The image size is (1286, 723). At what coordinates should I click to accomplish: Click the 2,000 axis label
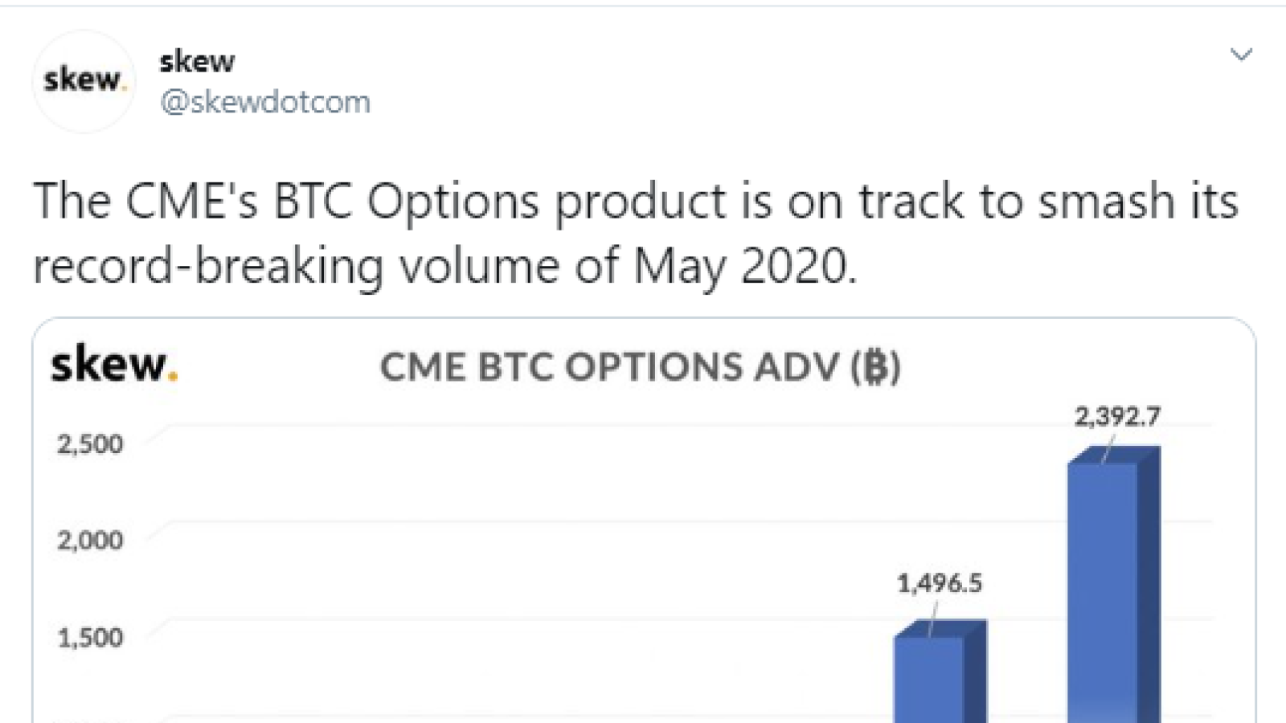90,541
